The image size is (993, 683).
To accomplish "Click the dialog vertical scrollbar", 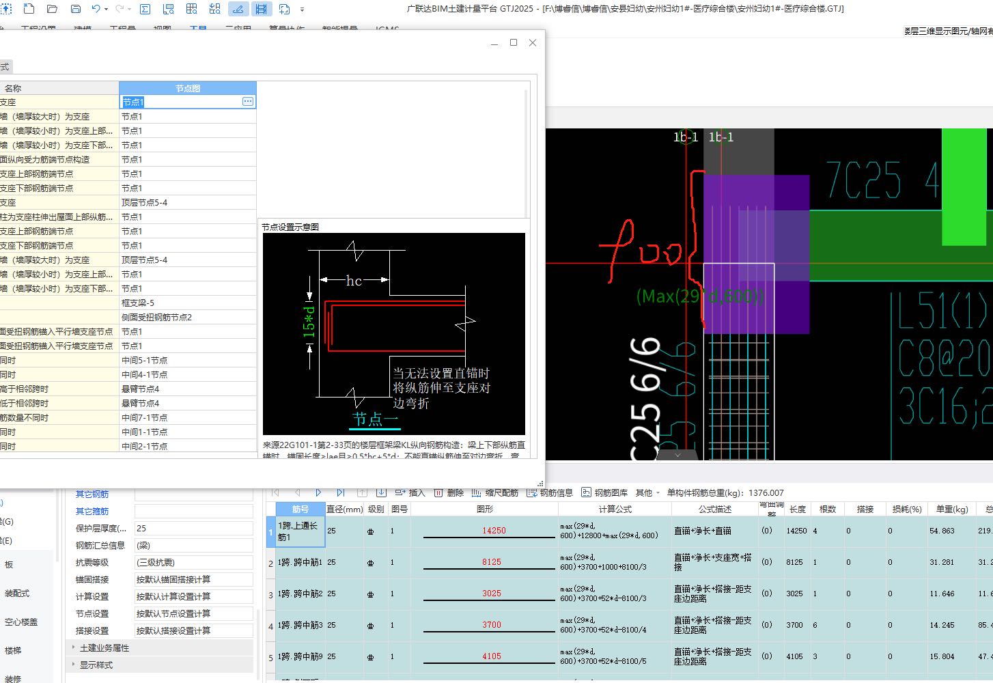I will pyautogui.click(x=527, y=154).
